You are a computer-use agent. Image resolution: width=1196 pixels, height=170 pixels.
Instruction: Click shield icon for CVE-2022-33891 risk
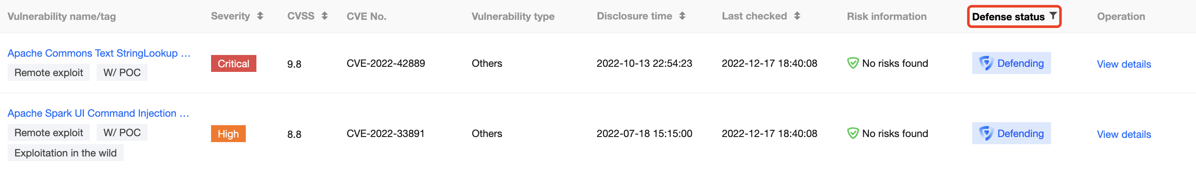tap(852, 134)
